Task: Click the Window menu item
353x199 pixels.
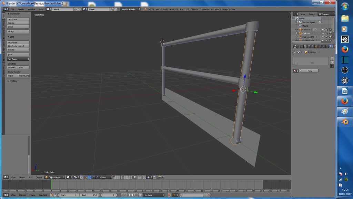Action: 32,9
